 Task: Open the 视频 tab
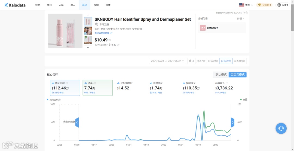tap(96, 5)
